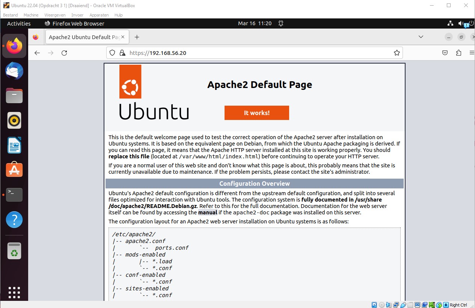Open the Firefox extensions puzzle icon
Screen dimensions: 475x308
point(458,53)
